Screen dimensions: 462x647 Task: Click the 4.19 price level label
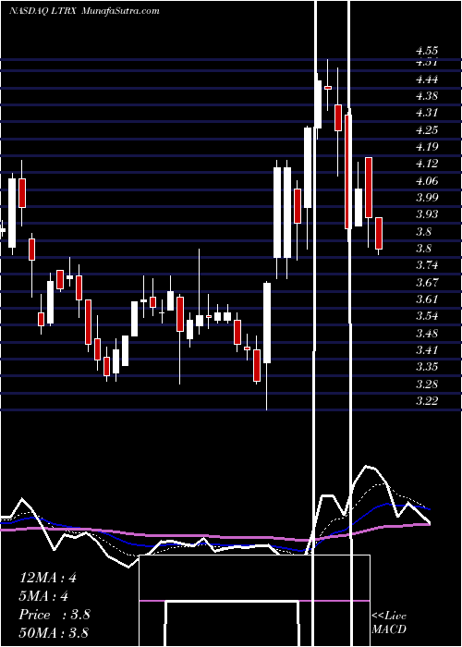[x=427, y=147]
